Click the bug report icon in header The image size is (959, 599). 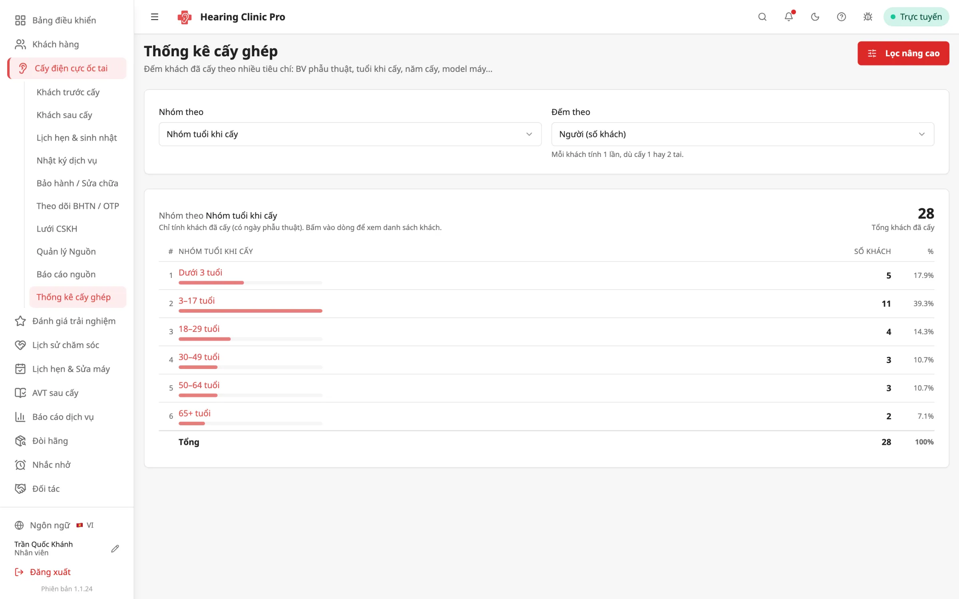click(868, 17)
